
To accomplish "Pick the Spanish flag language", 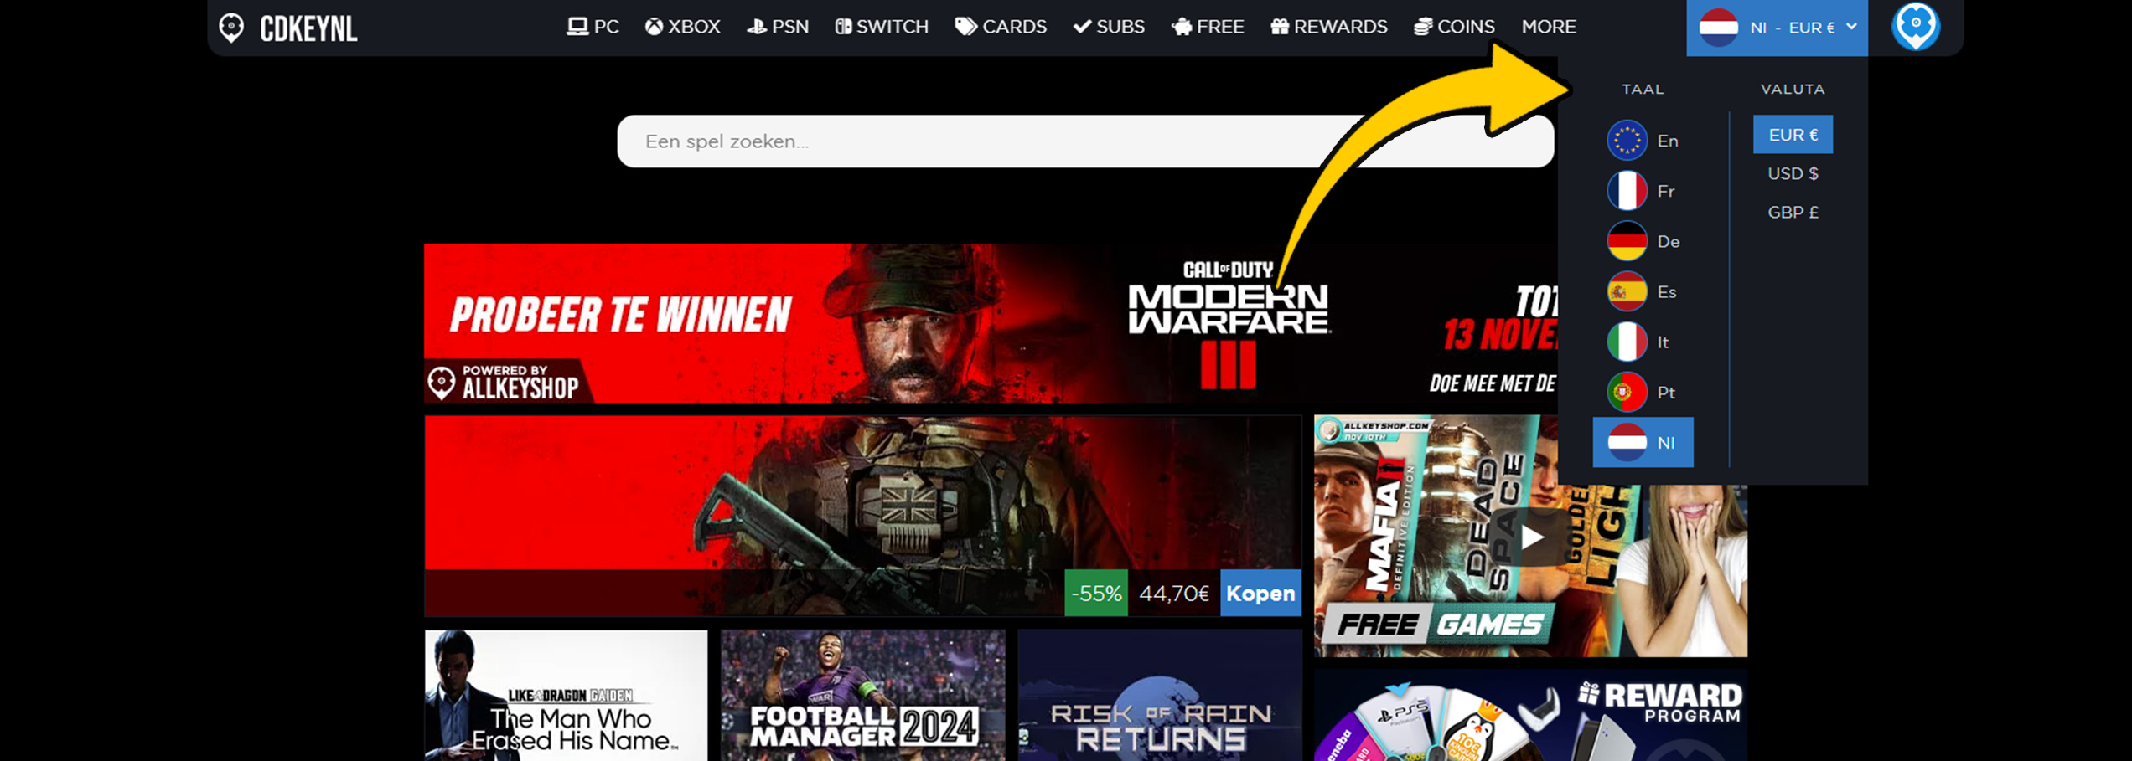I will coord(1627,291).
